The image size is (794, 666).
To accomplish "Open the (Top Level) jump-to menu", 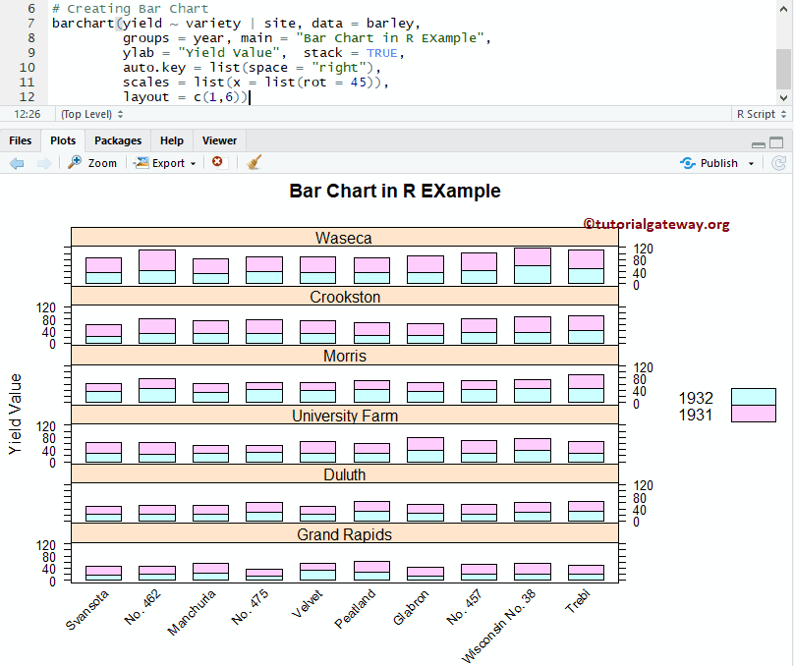I will 86,114.
